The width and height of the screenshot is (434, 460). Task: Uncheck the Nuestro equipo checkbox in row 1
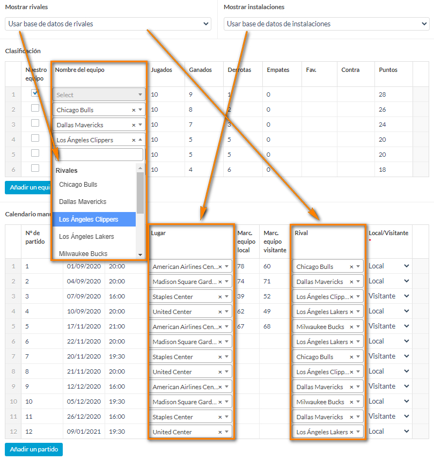(x=35, y=93)
